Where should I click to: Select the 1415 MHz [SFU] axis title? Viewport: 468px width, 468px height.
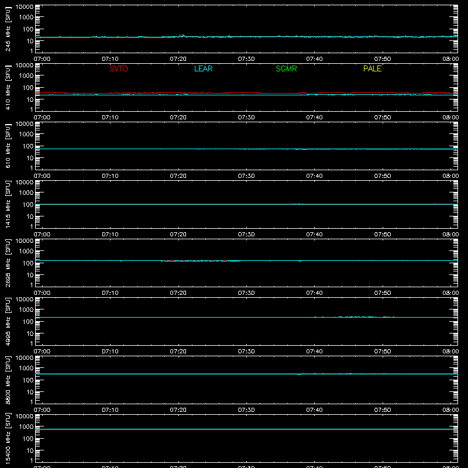coord(8,204)
